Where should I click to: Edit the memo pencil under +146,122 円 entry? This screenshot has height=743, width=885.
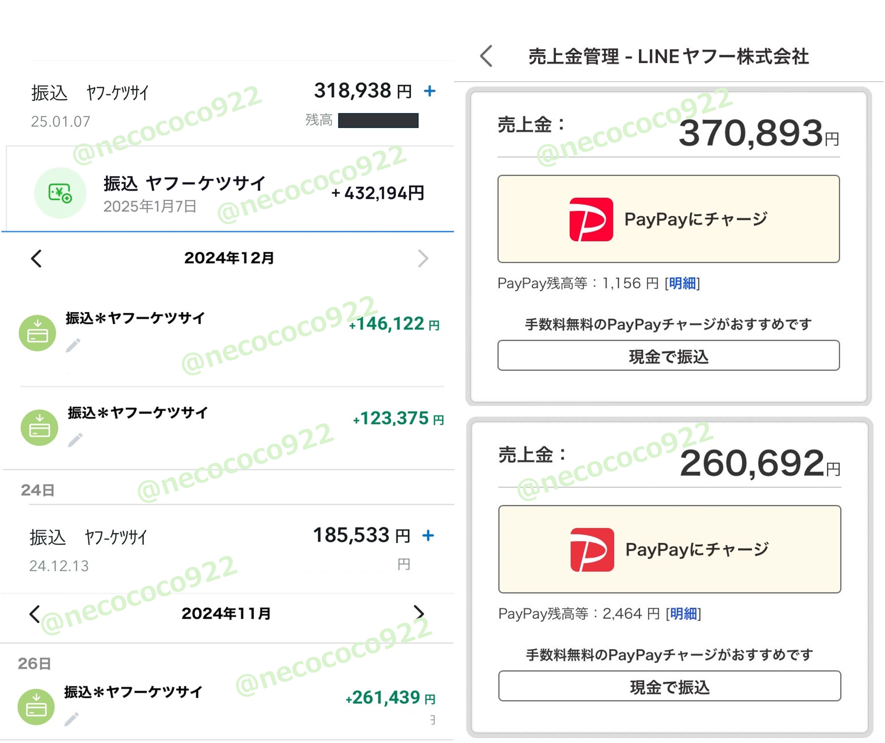[x=73, y=345]
